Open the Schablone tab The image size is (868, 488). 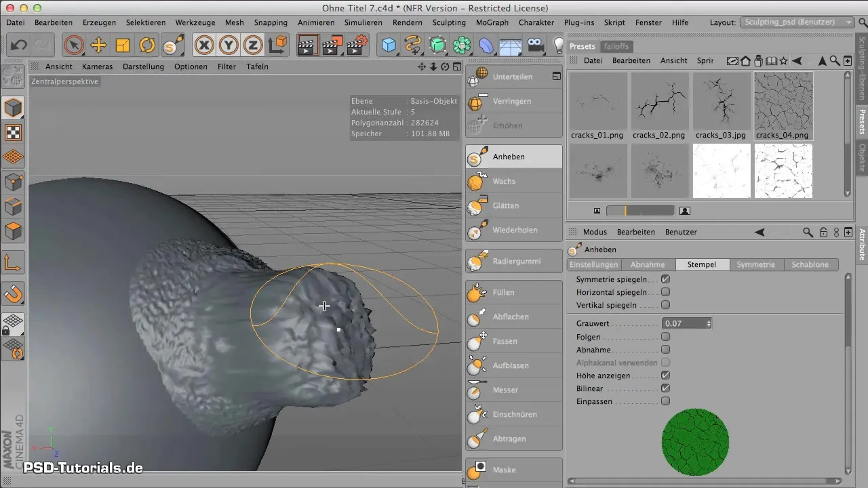(810, 264)
